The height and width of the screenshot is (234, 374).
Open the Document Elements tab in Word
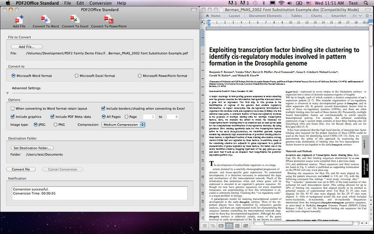click(x=265, y=16)
